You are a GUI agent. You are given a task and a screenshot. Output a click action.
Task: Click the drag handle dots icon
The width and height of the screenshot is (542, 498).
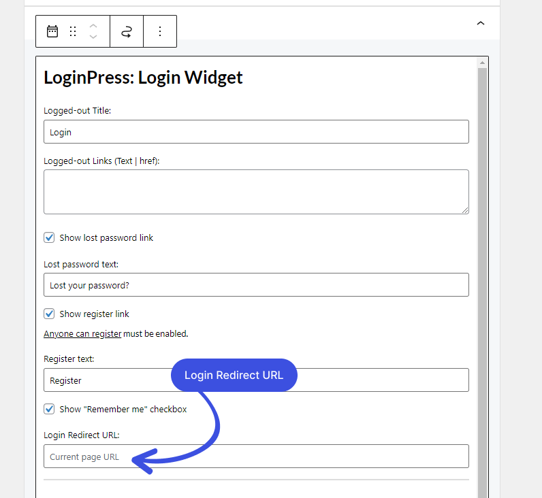point(73,31)
